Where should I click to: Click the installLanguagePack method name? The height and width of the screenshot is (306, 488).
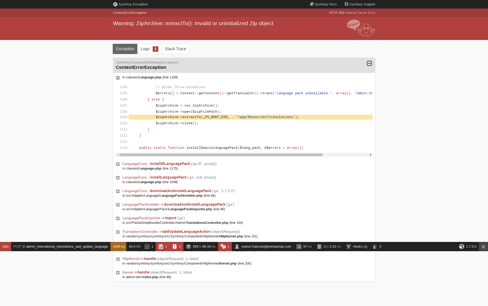pyautogui.click(x=168, y=177)
